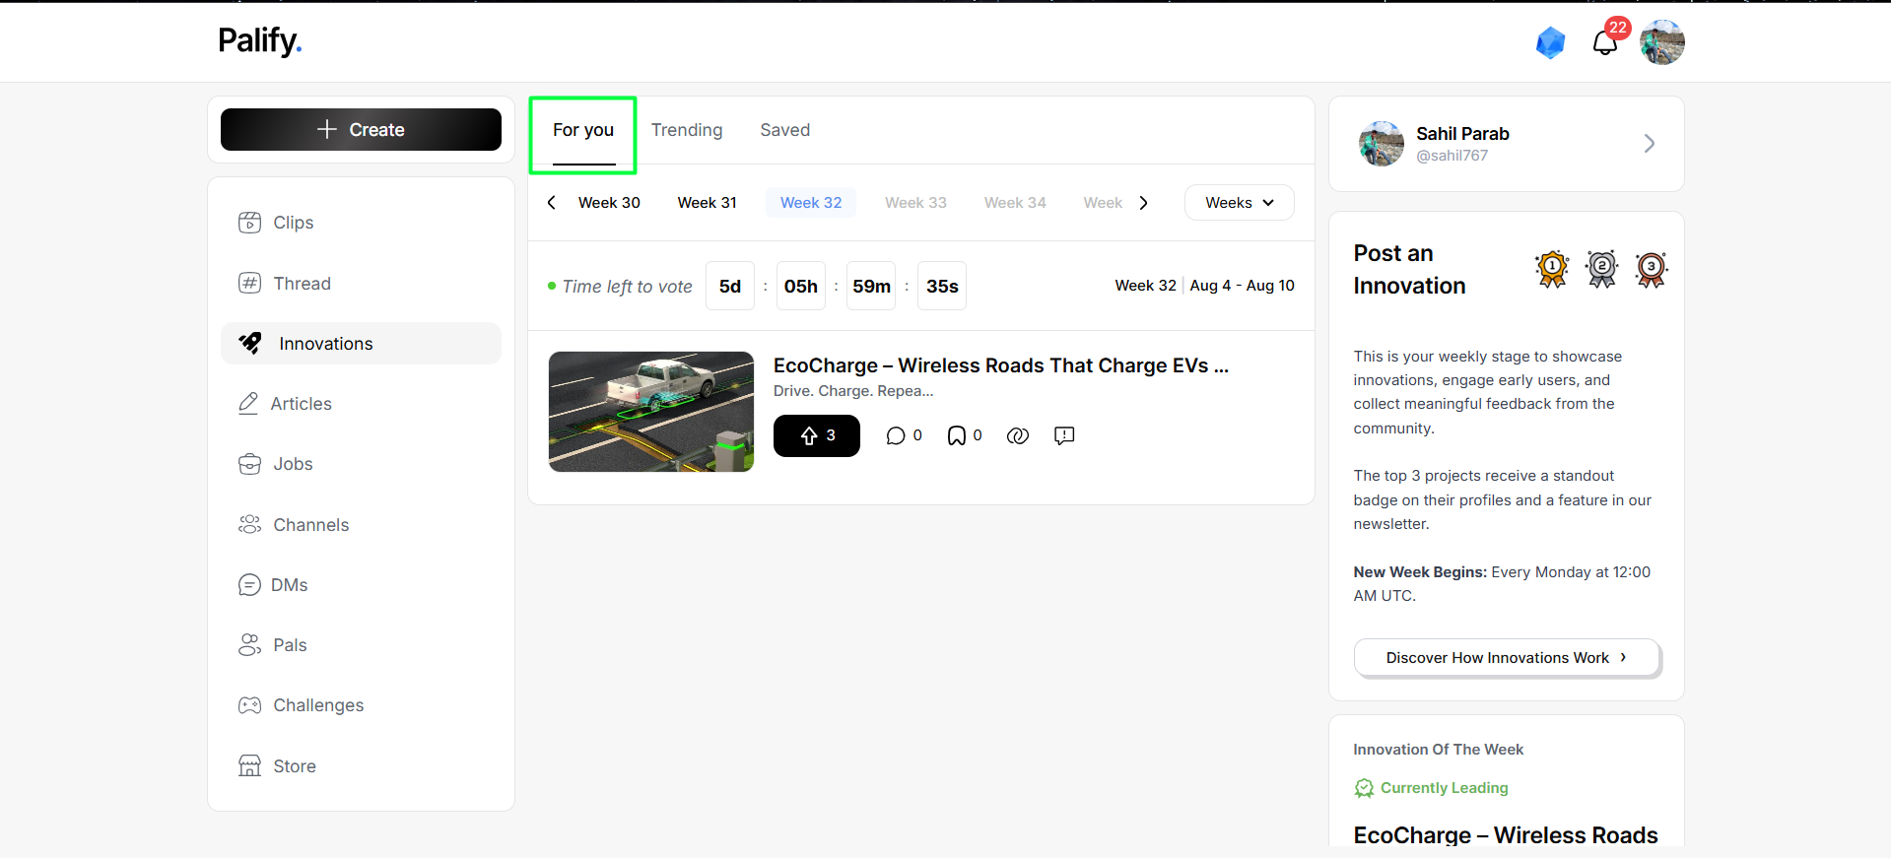Expand Sahil Parab profile chevron
This screenshot has width=1891, height=858.
[1650, 144]
